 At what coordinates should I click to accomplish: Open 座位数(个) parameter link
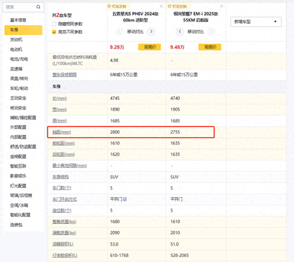coord(62,211)
